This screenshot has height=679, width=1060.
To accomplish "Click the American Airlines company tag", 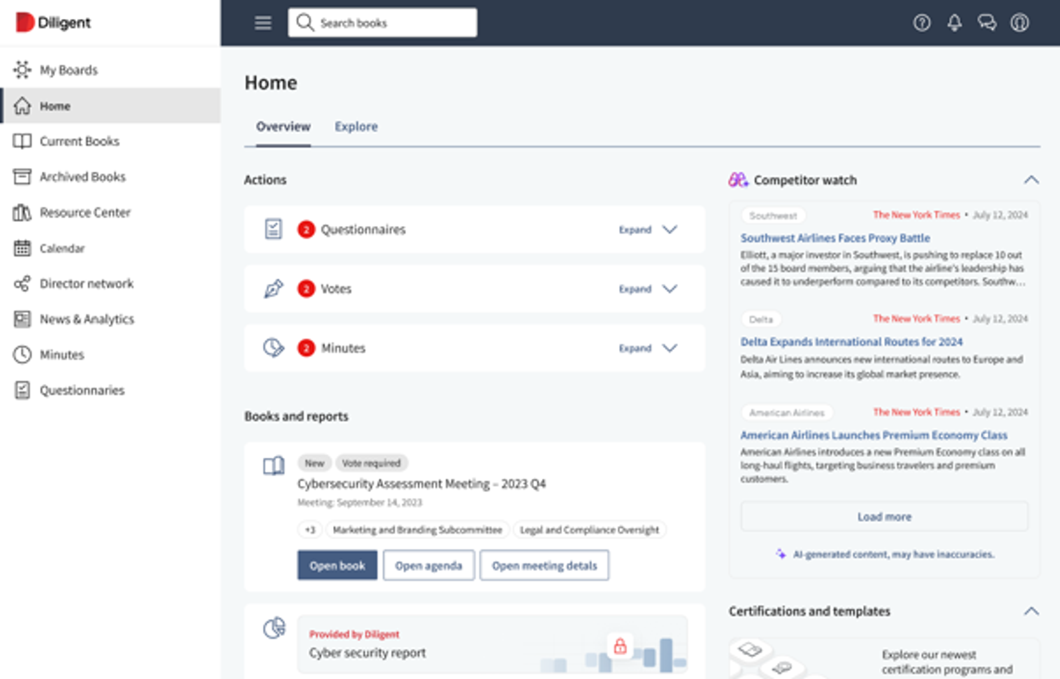I will pyautogui.click(x=787, y=413).
